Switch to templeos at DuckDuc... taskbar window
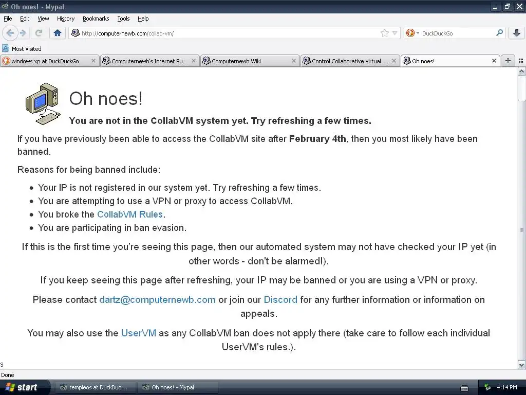The width and height of the screenshot is (526, 395). coord(95,387)
